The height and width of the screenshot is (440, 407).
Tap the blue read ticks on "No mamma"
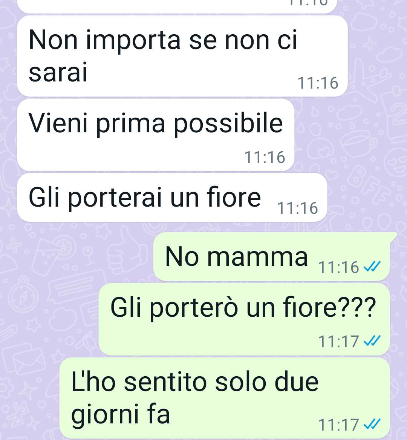pyautogui.click(x=372, y=267)
